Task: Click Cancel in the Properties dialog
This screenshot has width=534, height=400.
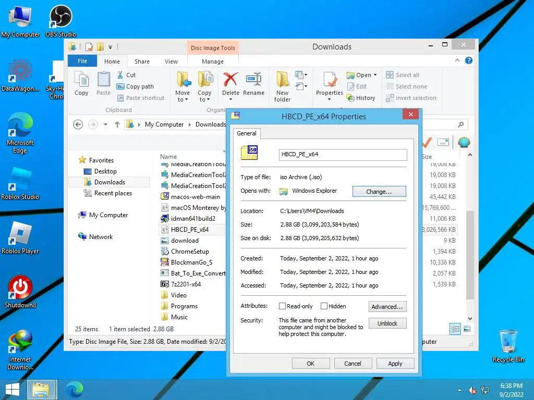Action: pos(353,363)
